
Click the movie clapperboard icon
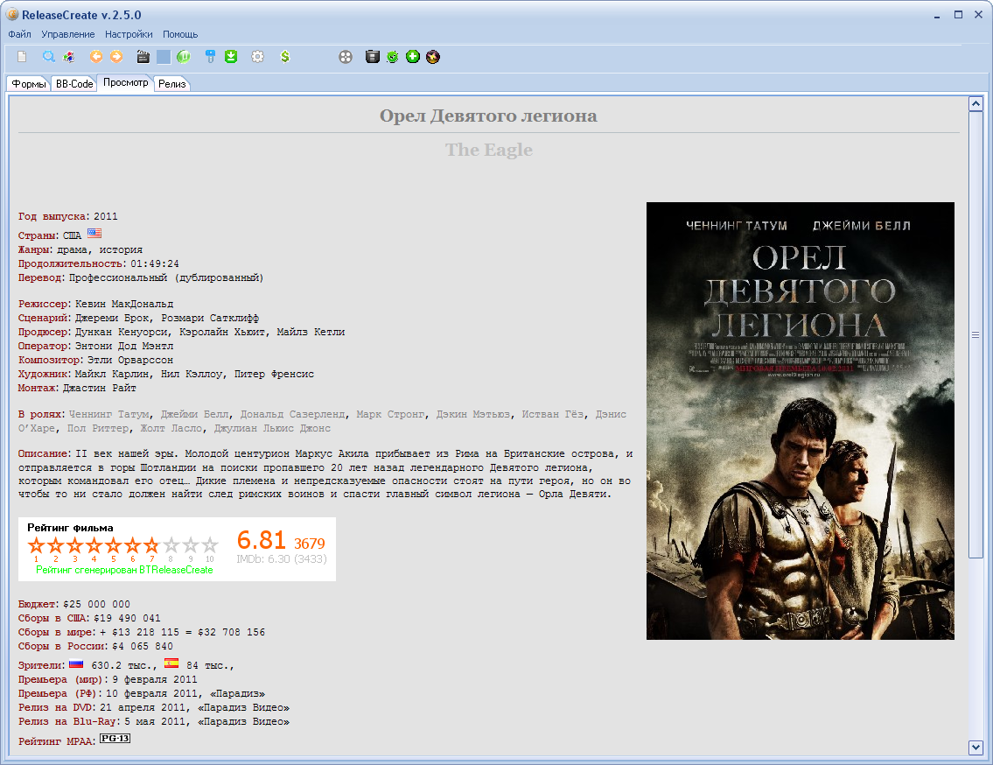(x=143, y=57)
